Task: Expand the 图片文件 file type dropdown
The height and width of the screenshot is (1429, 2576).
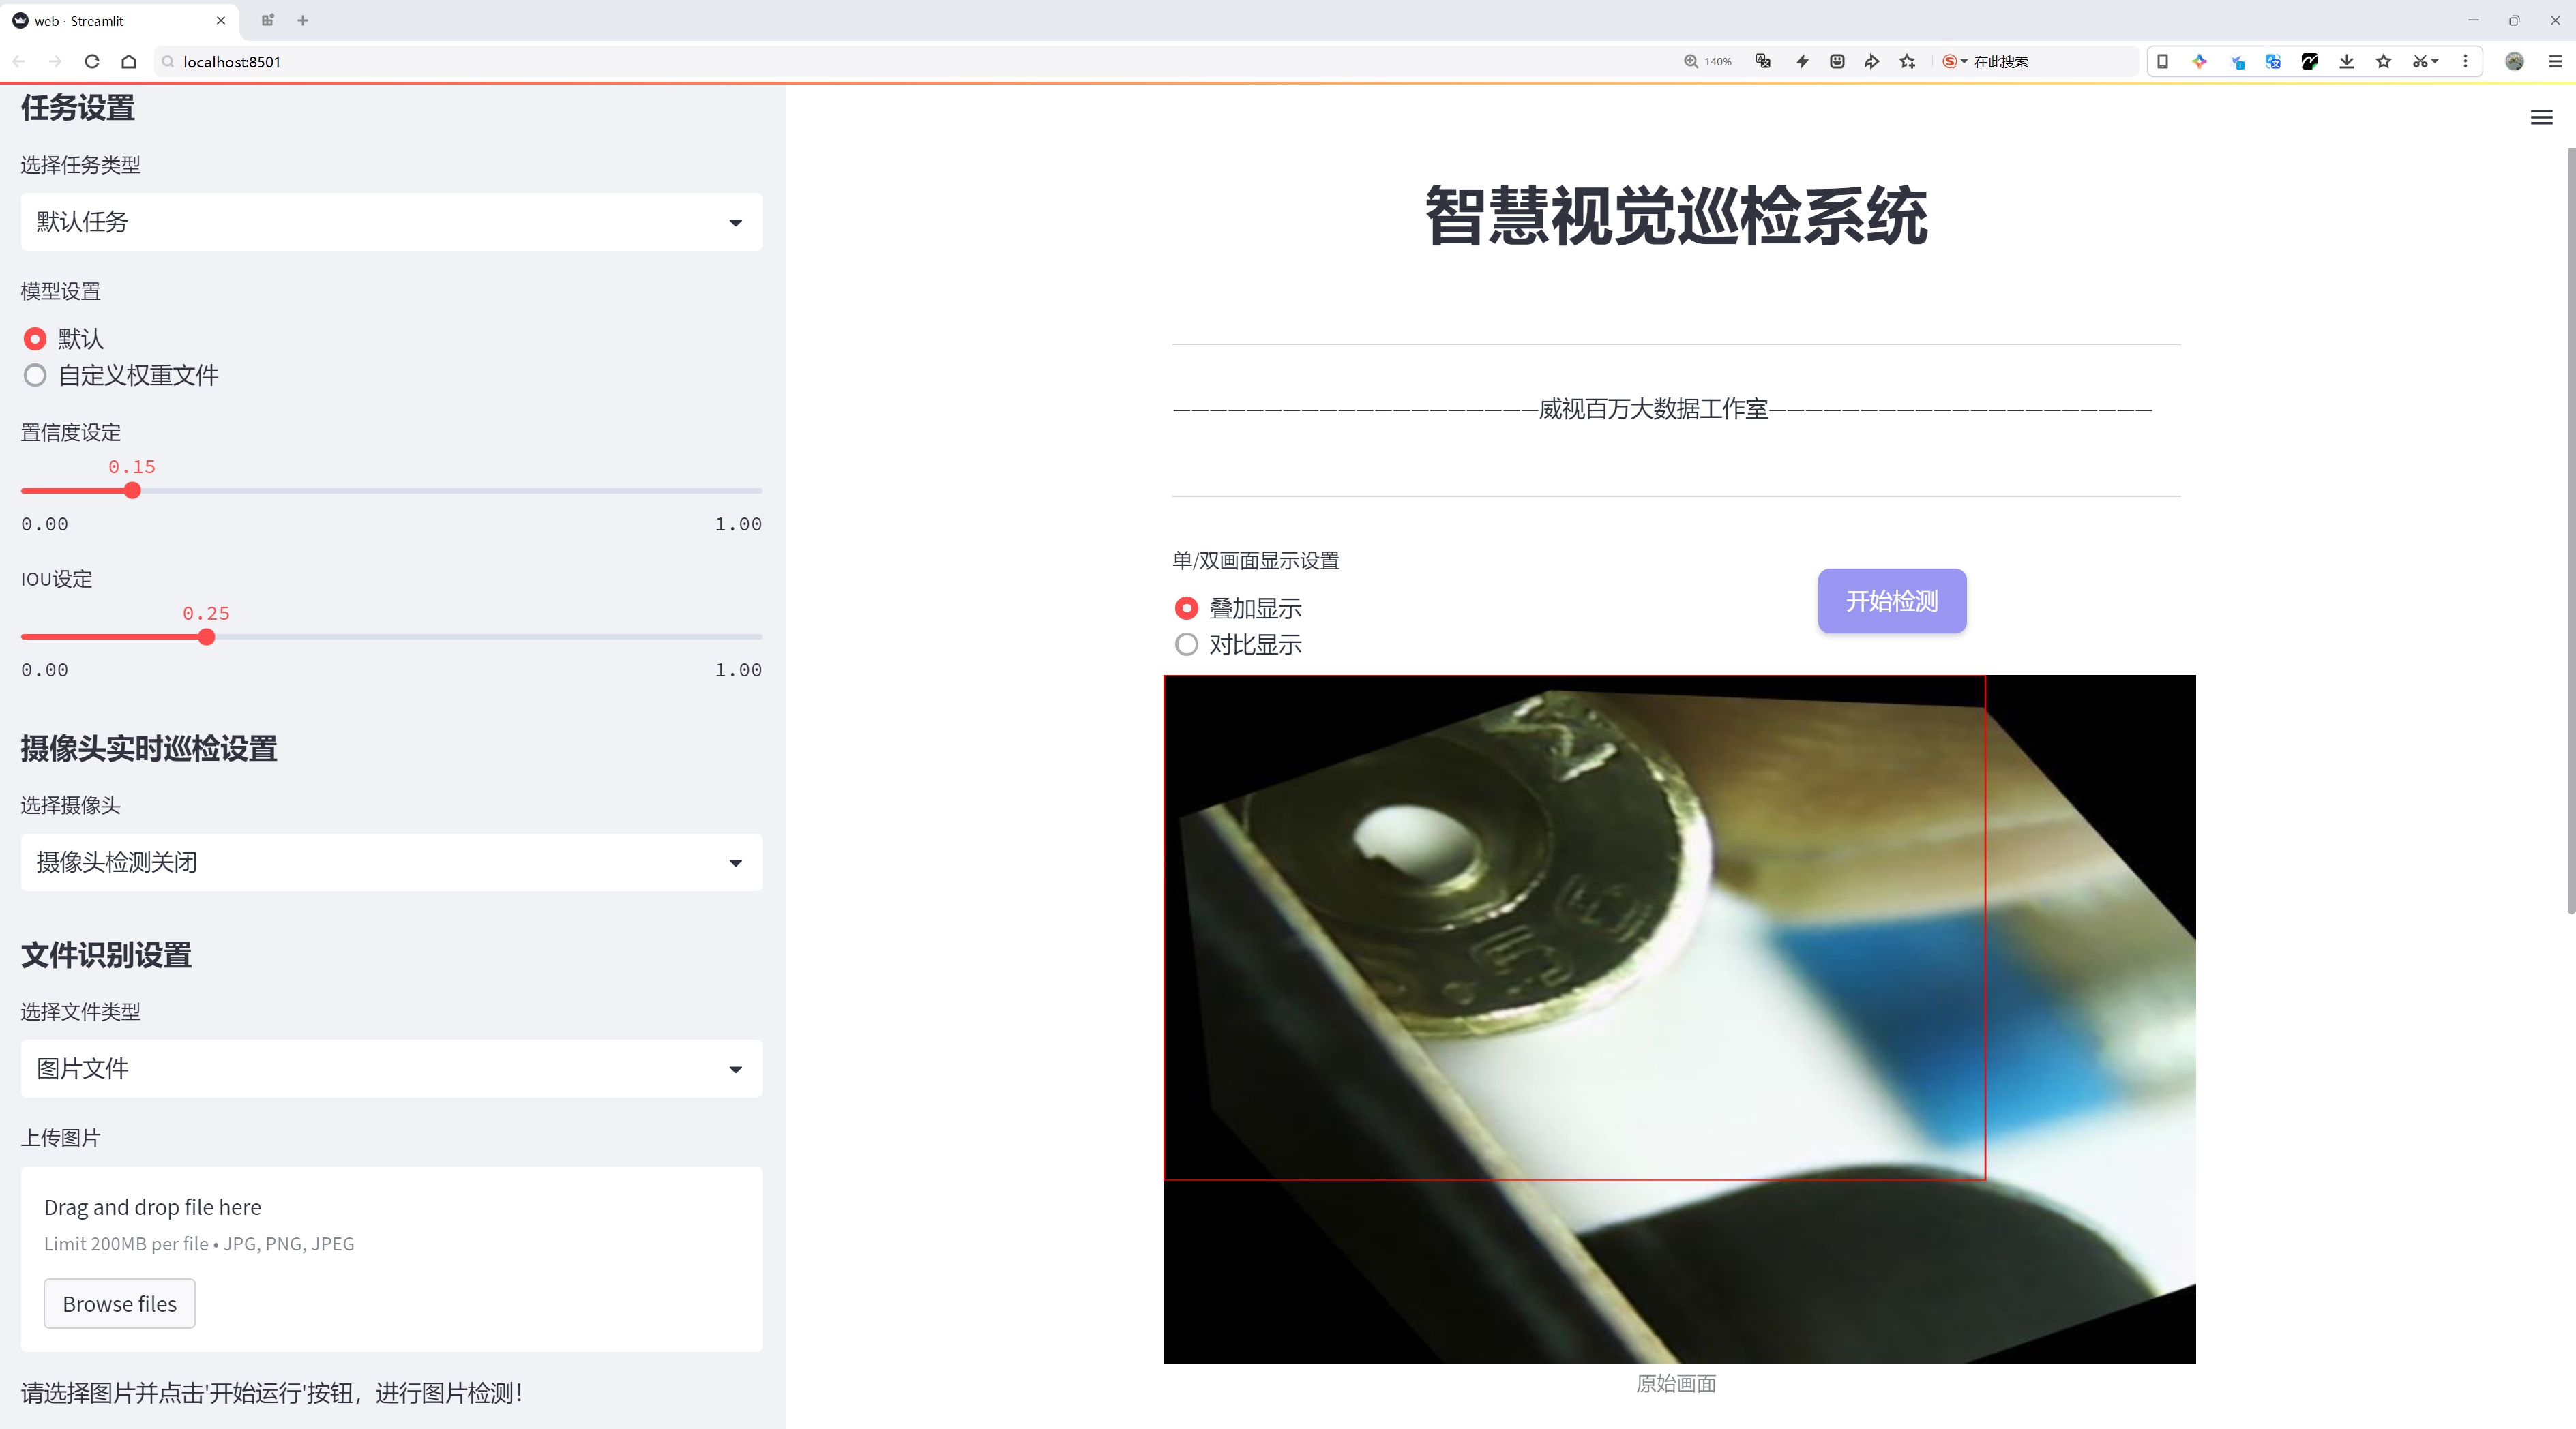Action: [391, 1069]
